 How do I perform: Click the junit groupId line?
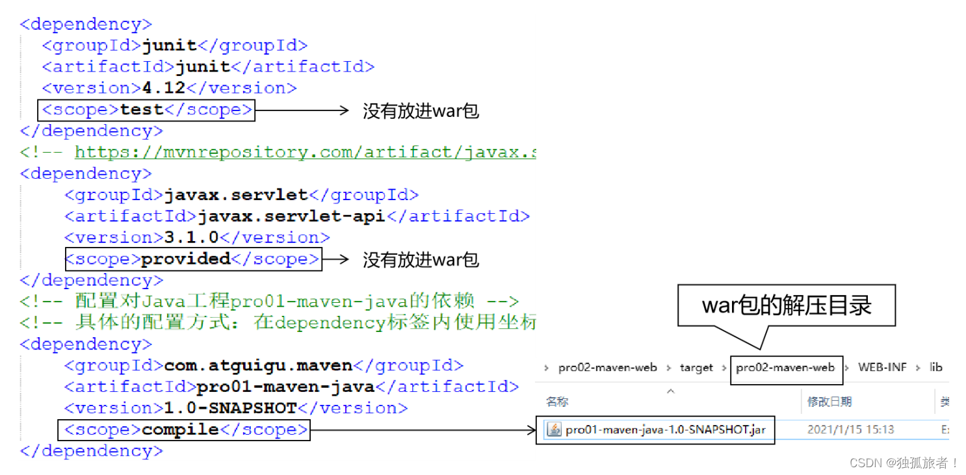175,45
